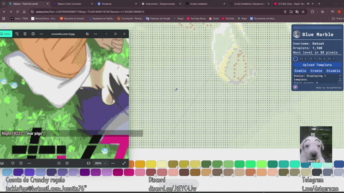Rotate the image in photo viewer
This screenshot has width=344, height=193.
click(17, 34)
